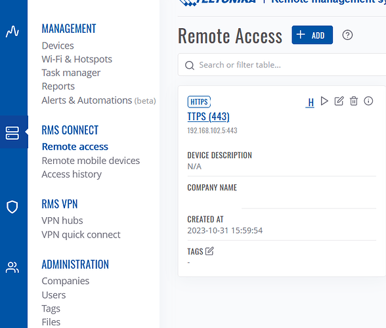Click the underlined H link
Viewport: 386px width, 328px height.
(310, 102)
